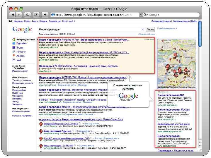This screenshot has width=211, height=158.
Task: Open the Бюро переводов №1 side ad
Action: click(x=171, y=95)
